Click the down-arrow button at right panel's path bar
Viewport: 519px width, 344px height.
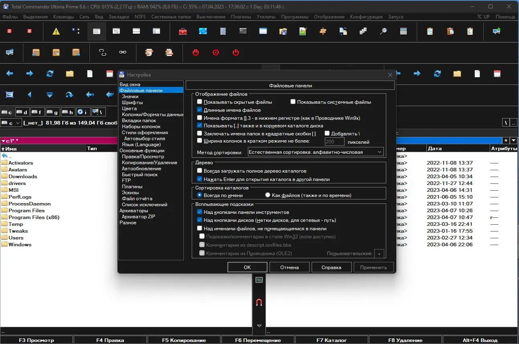click(513, 141)
